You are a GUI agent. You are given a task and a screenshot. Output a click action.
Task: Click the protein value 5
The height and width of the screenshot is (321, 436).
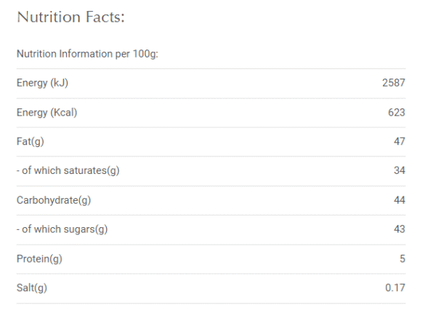pyautogui.click(x=402, y=258)
